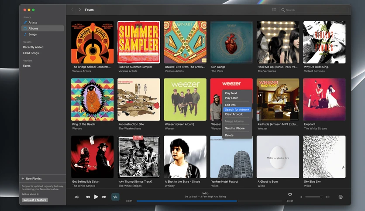Screen dimensions: 365x211
Task: Mute using the low volume speaker icon
Action: (301, 197)
